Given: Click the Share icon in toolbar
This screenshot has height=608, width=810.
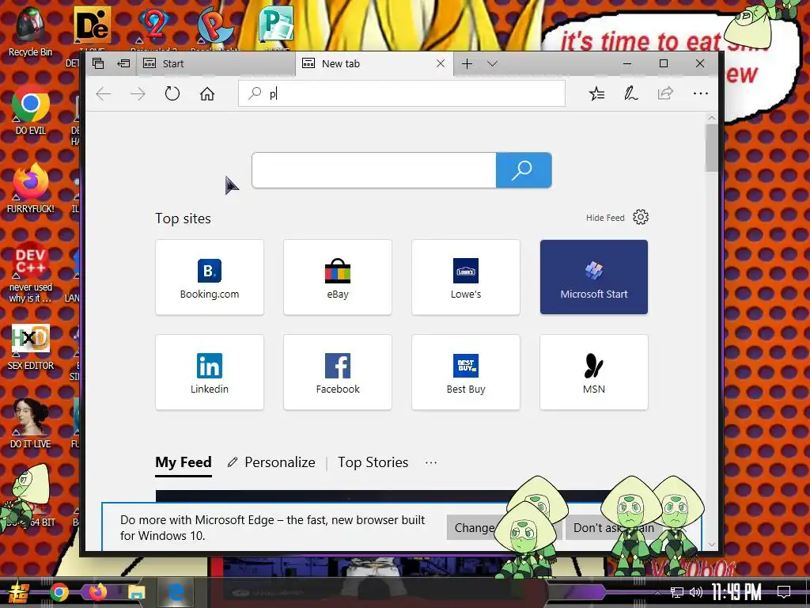Looking at the screenshot, I should point(665,93).
